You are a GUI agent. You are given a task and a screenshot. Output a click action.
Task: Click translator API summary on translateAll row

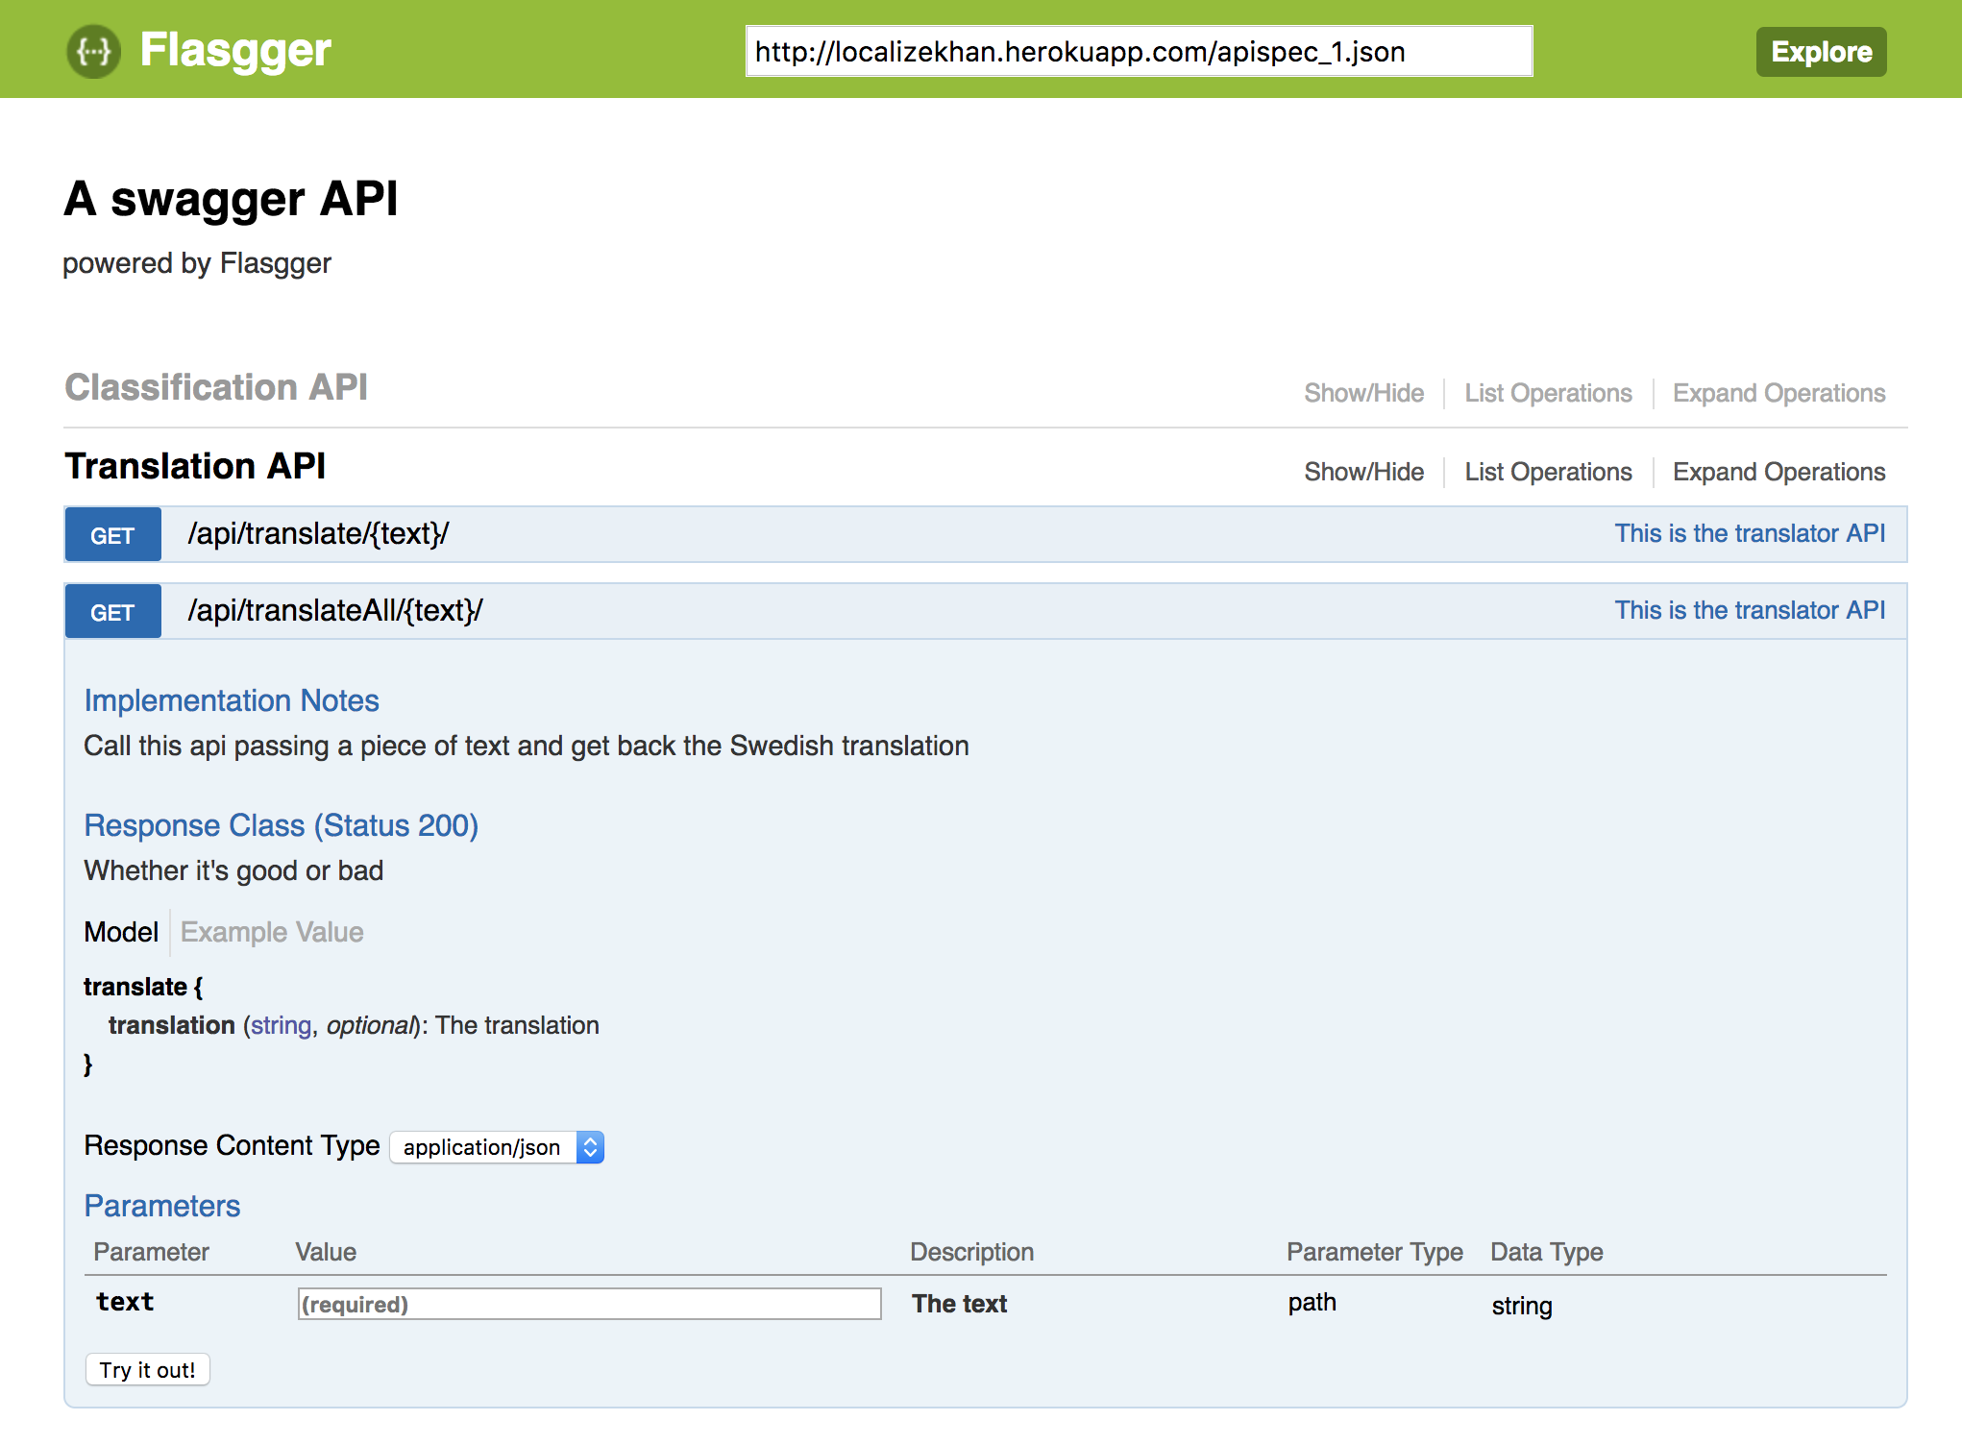click(1749, 611)
